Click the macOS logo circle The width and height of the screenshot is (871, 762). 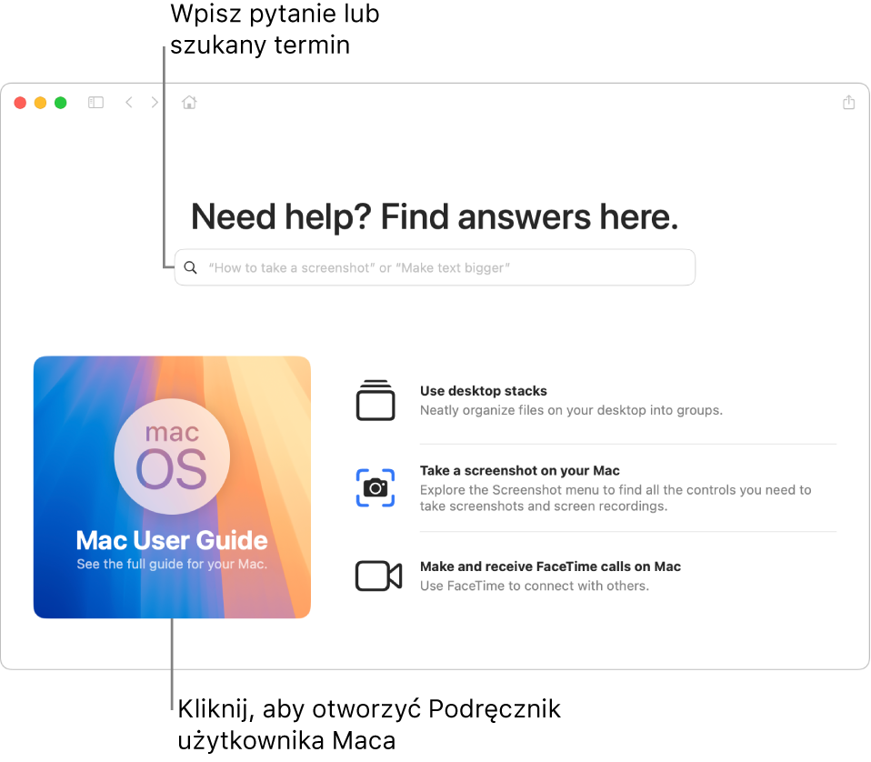click(x=172, y=452)
